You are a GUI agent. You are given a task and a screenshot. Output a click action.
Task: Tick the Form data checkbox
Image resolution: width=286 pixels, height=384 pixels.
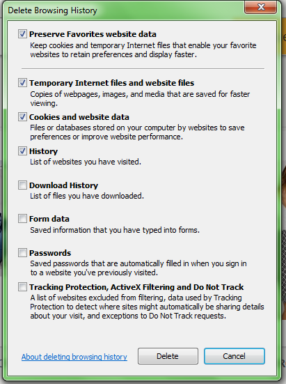click(22, 218)
